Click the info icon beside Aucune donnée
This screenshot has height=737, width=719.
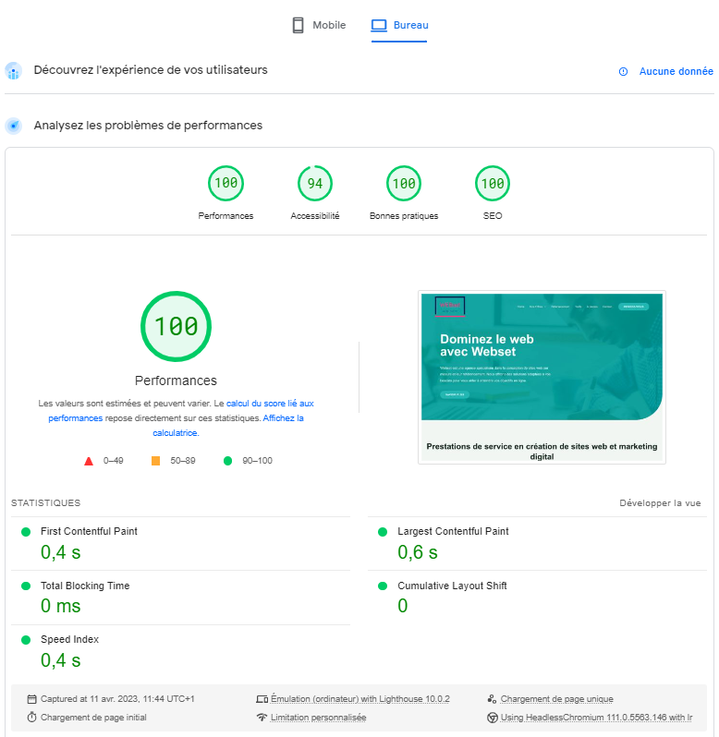tap(623, 71)
